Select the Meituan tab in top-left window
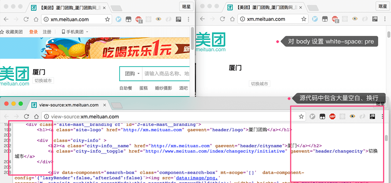The image size is (391, 183). pos(68,8)
